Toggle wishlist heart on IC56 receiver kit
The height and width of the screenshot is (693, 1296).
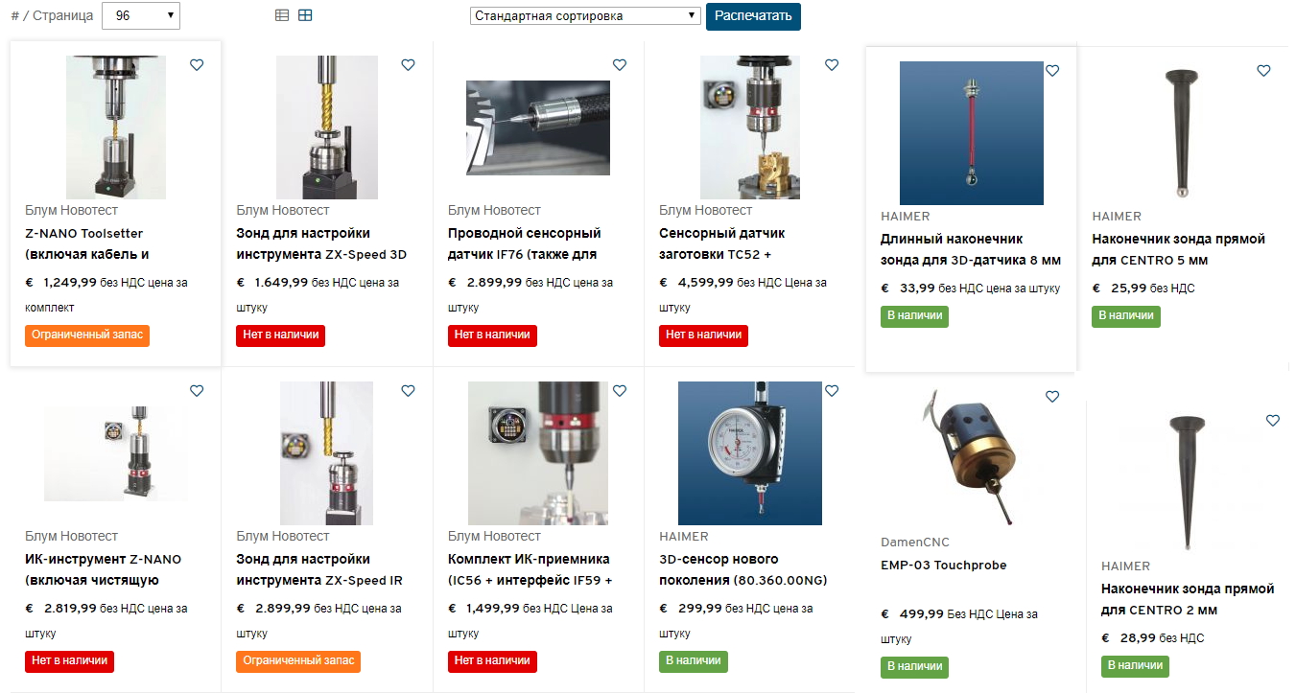(620, 391)
